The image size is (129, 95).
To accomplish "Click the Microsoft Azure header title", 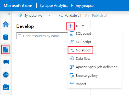I will (x=18, y=6).
